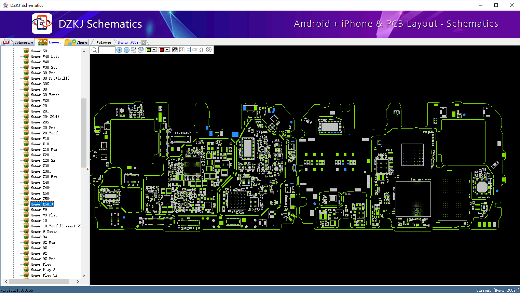Click the left arrow of the horizontal tree scrollbar
520x293 pixels.
coord(6,281)
